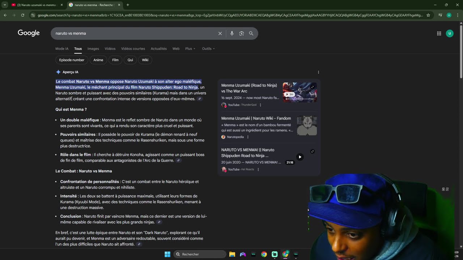Start voice search with the microphone icon
The image size is (463, 260).
point(232,33)
